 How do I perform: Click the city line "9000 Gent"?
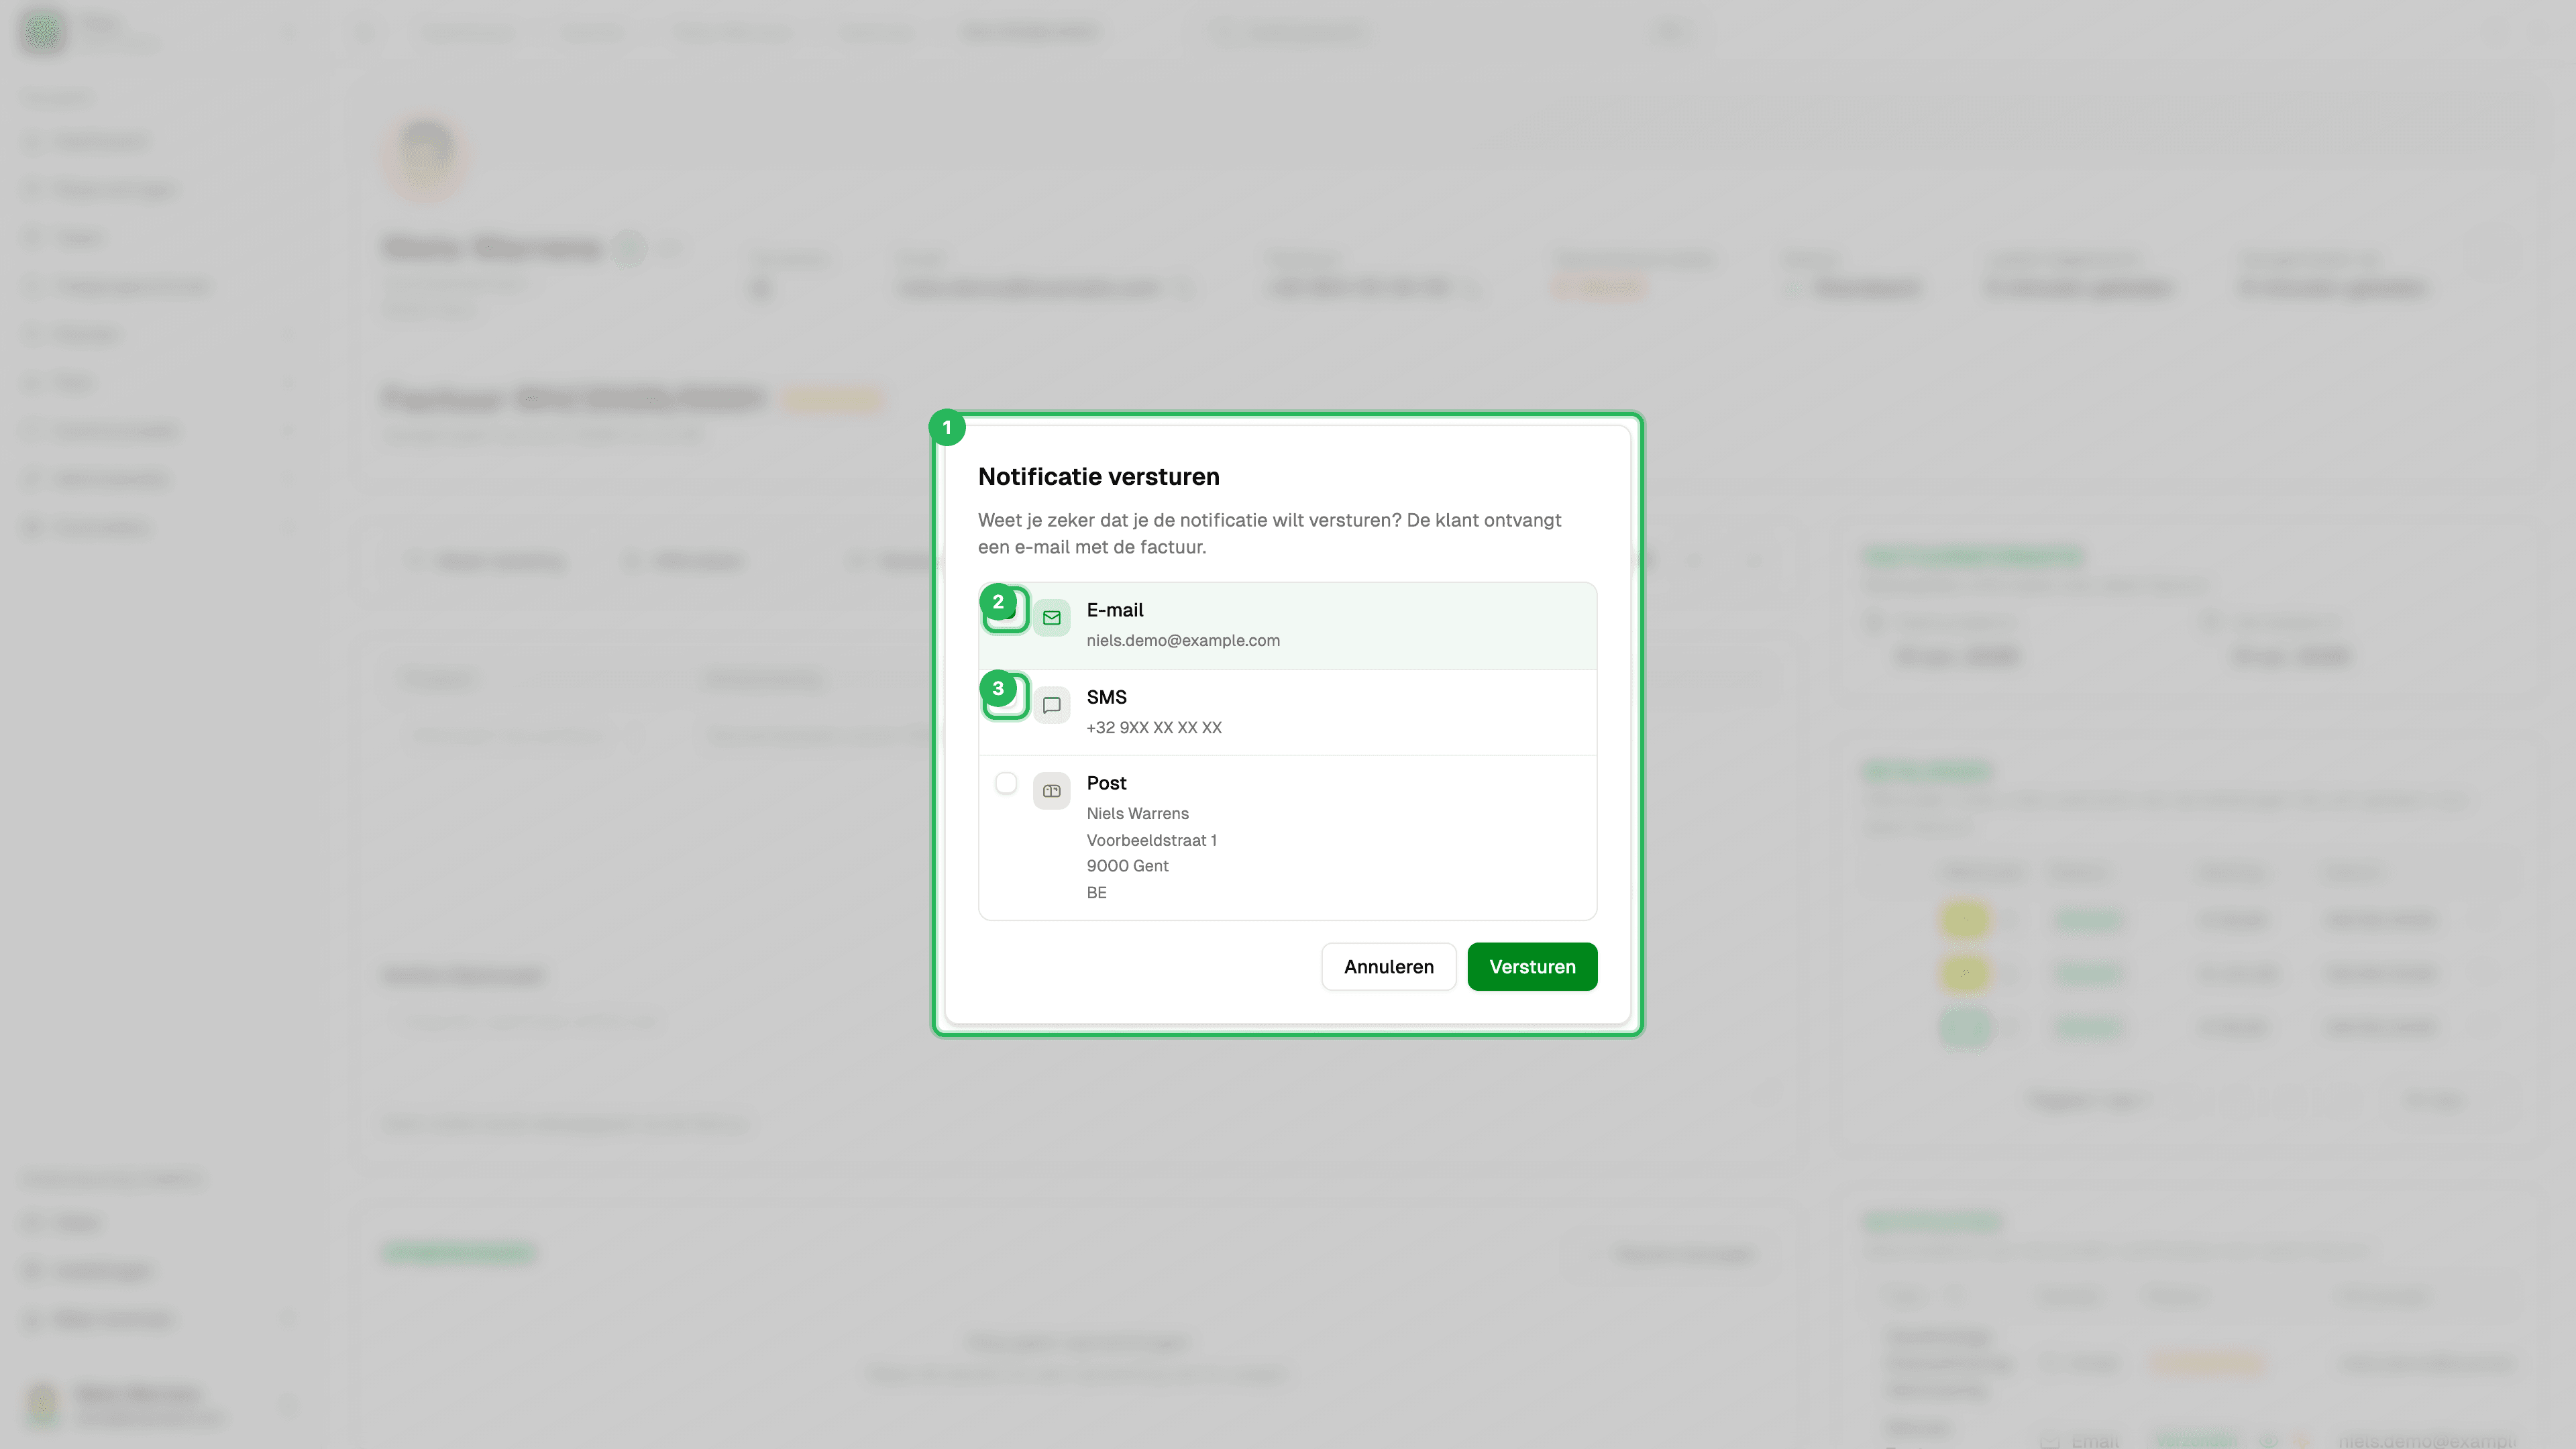coord(1127,866)
